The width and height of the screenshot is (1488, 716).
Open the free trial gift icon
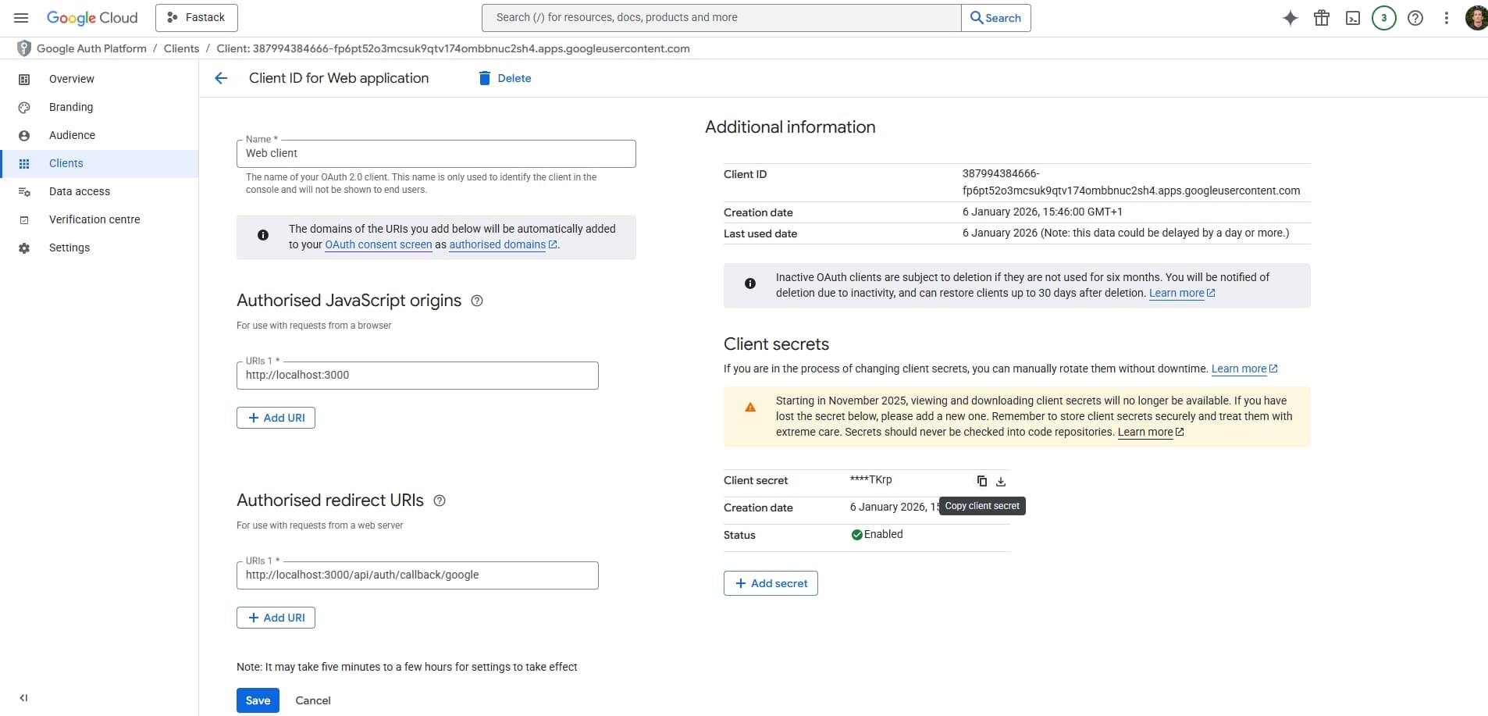(1322, 18)
